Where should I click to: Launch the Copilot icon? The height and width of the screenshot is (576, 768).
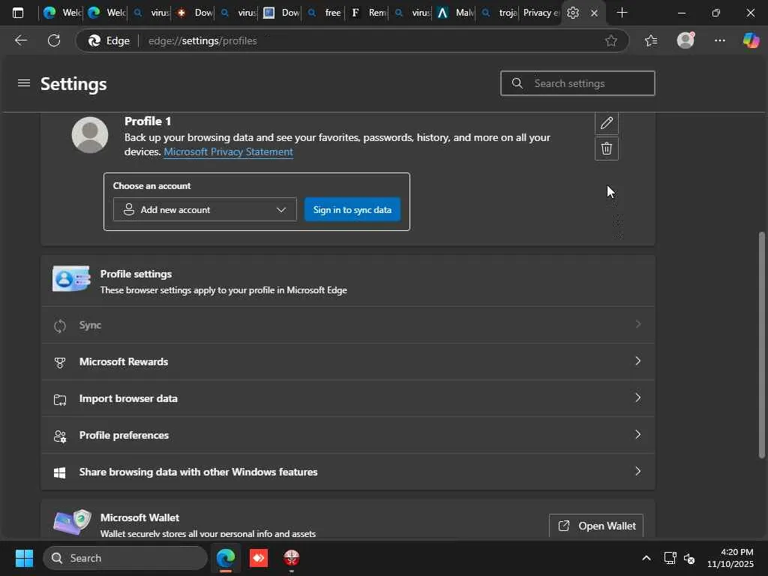point(751,40)
